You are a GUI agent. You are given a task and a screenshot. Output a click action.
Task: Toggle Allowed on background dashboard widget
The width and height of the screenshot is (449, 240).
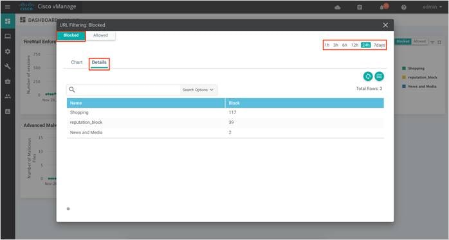tap(419, 42)
